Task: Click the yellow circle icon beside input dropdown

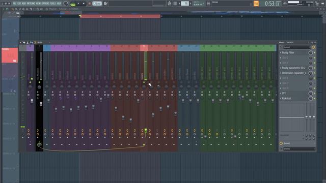Action: [313, 47]
